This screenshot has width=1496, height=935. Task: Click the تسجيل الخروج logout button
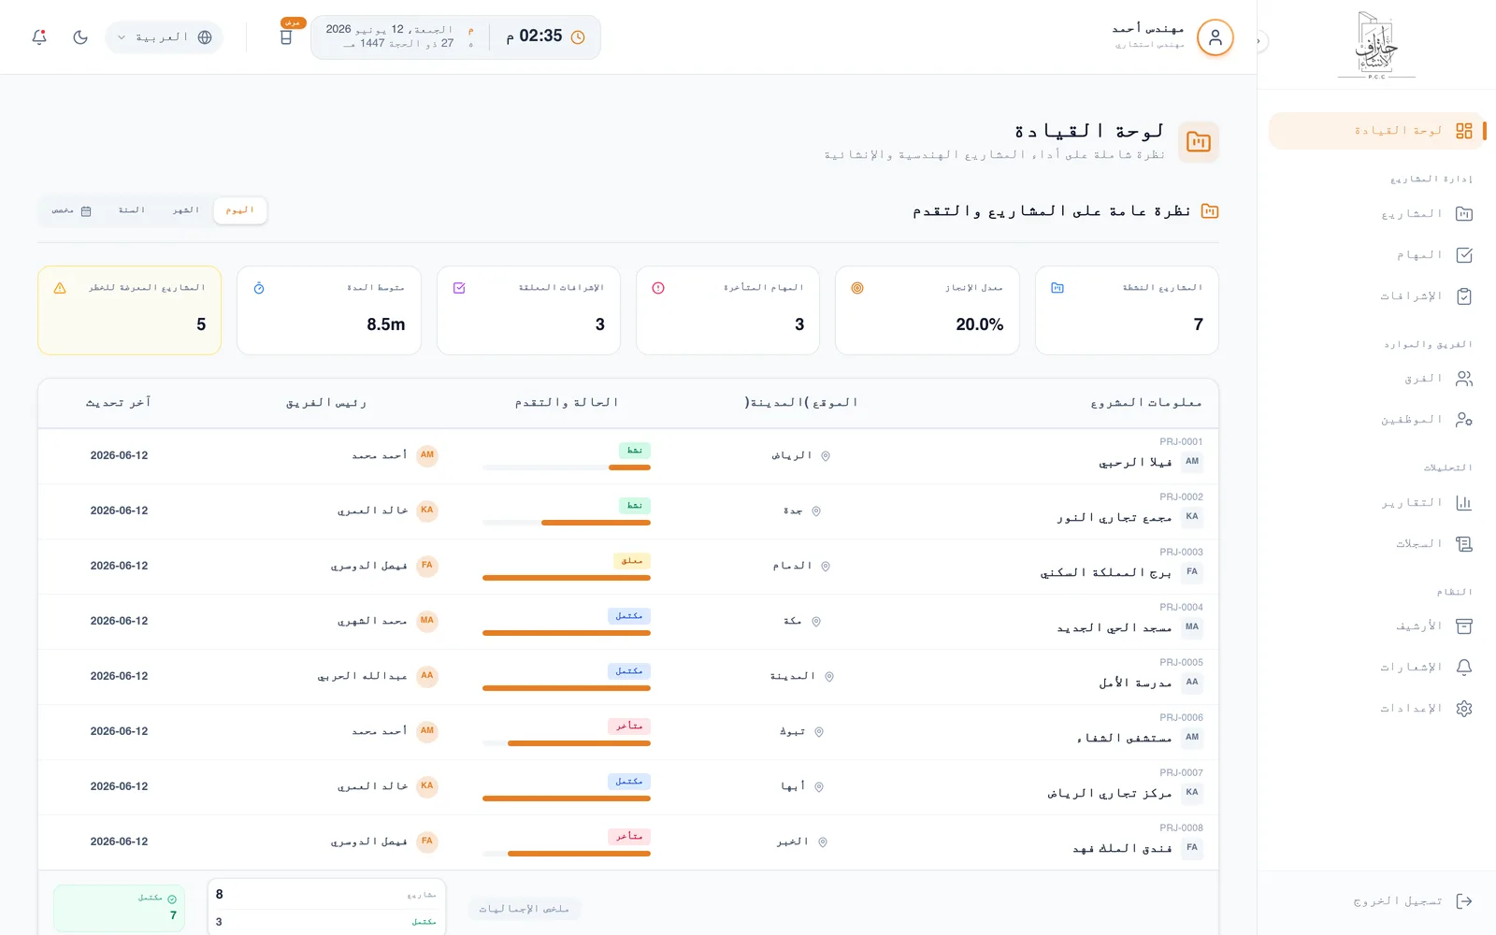tap(1376, 901)
